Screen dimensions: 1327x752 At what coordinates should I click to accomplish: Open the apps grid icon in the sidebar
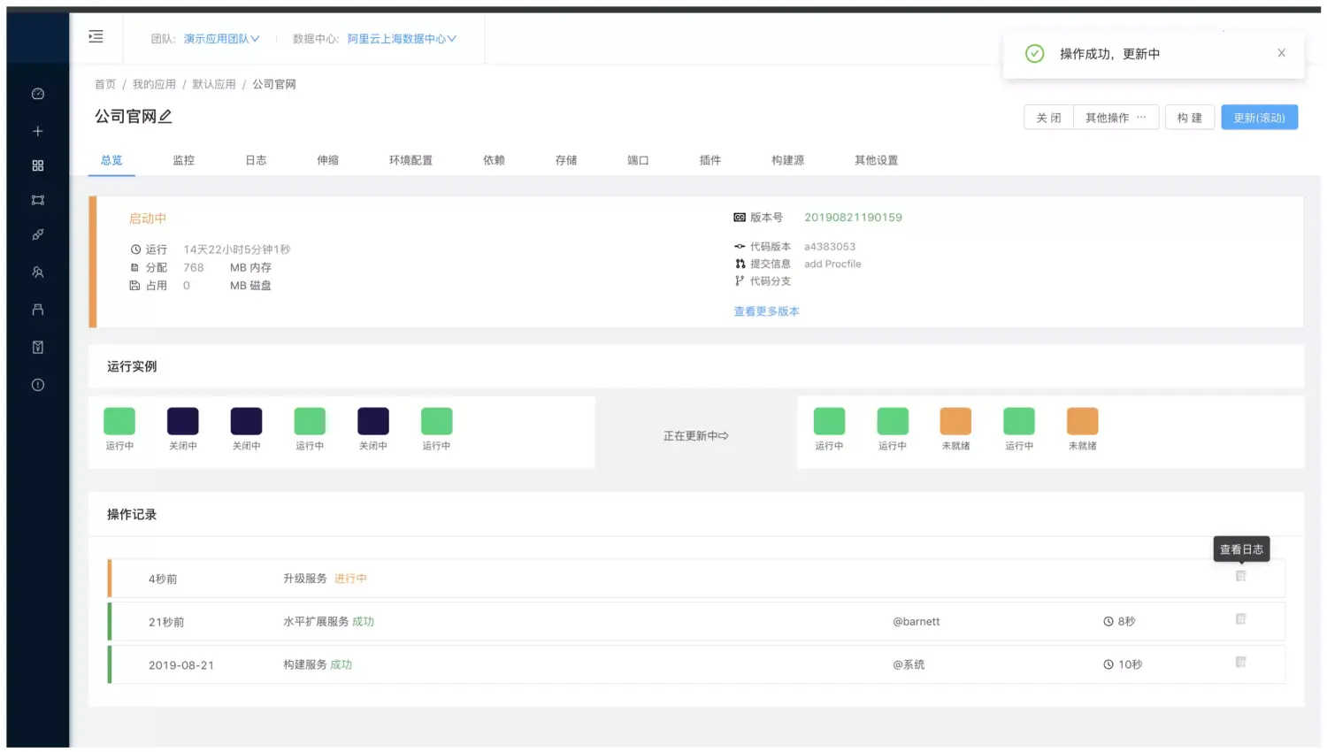(38, 165)
